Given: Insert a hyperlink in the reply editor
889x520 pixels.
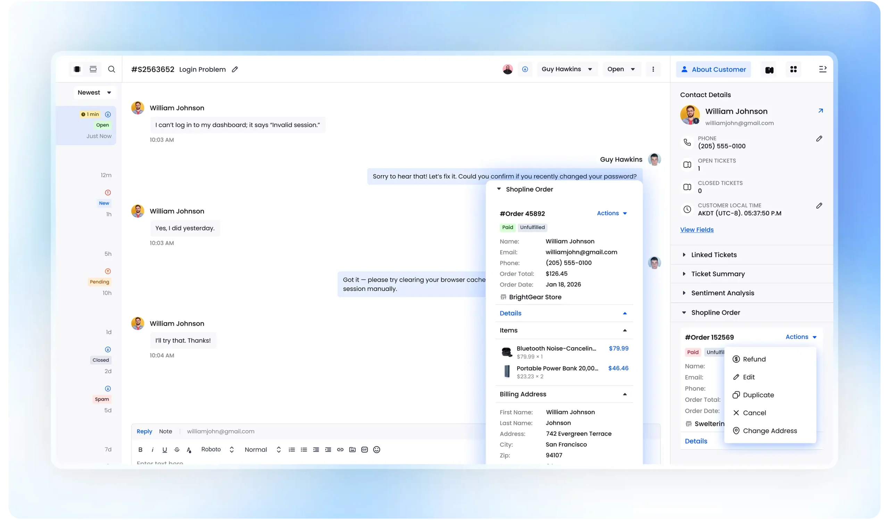Looking at the screenshot, I should [340, 450].
